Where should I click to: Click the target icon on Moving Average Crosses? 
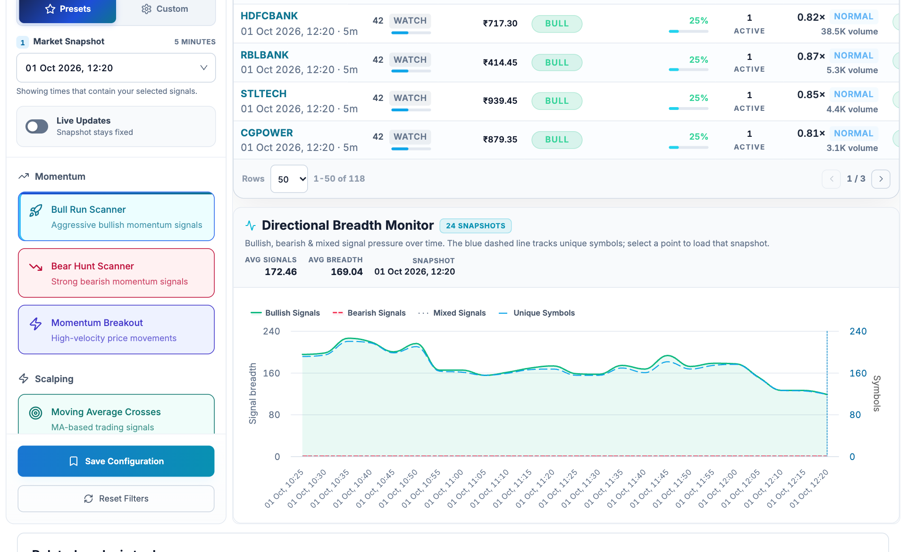(x=36, y=413)
